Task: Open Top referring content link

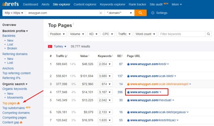Action: coord(17,73)
